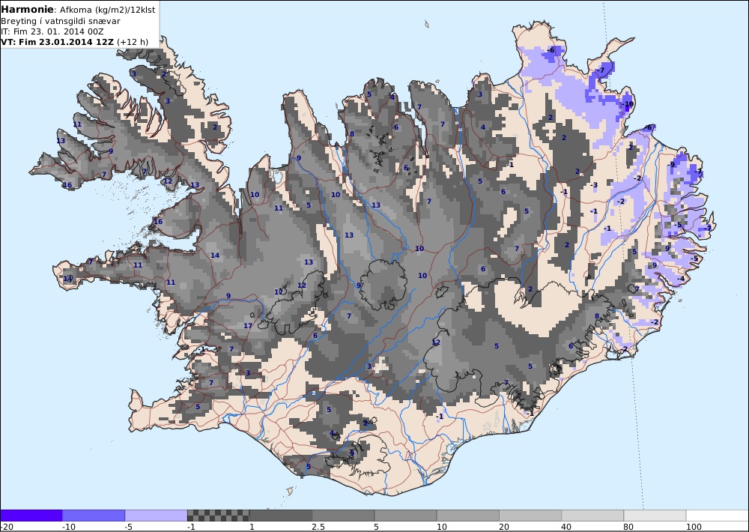Viewport: 749px width, 532px height.
Task: Click the "Harmonie" model title text
Action: pos(28,9)
